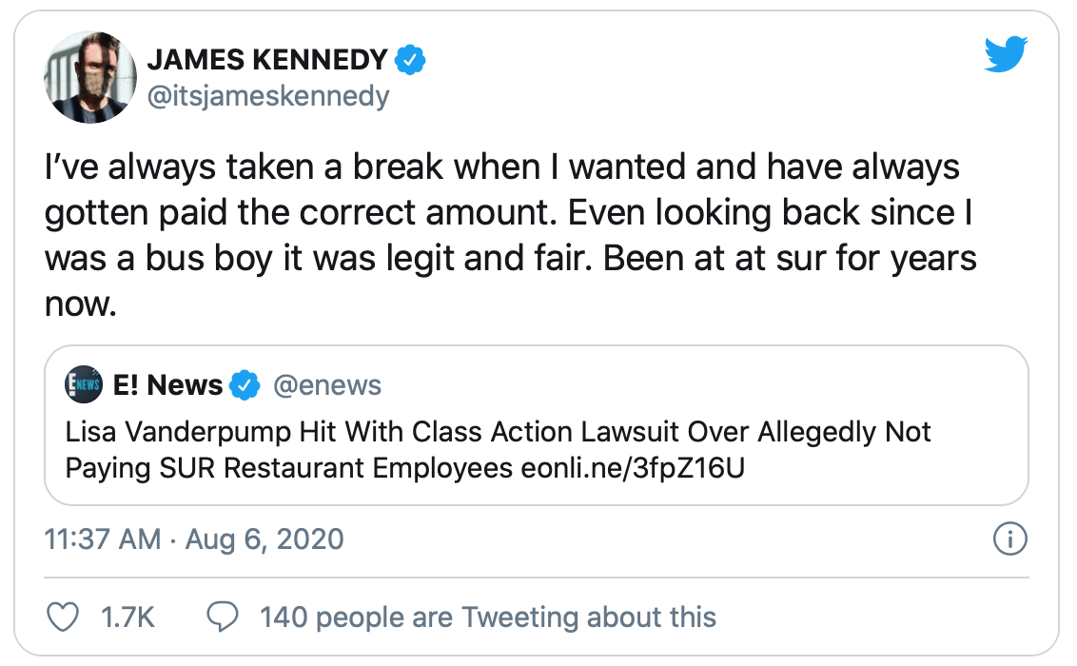This screenshot has height=666, width=1077.
Task: Click the E! News avatar logo
Action: pyautogui.click(x=83, y=385)
